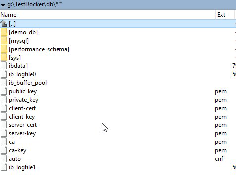Select the [performance_schema] folder name
The width and height of the screenshot is (236, 179).
tap(39, 49)
